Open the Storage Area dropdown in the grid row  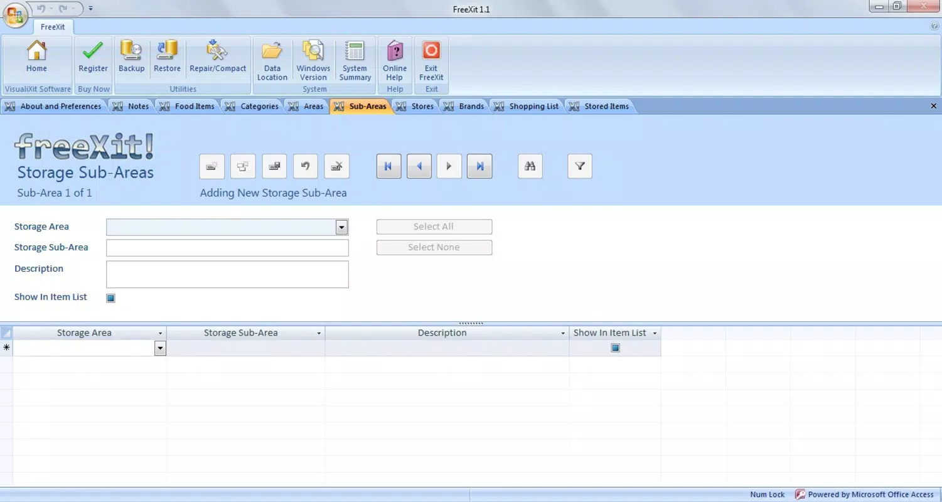point(160,348)
